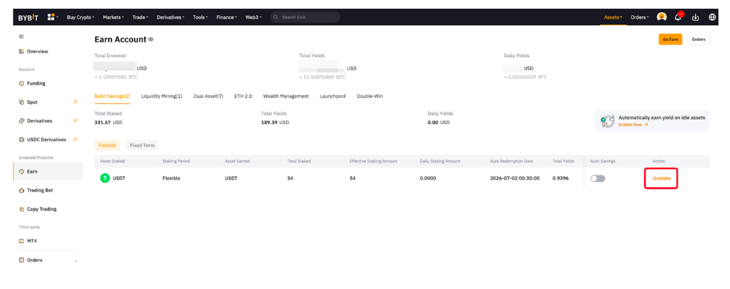This screenshot has width=730, height=289.
Task: Collapse the sidebar with hamburger icon
Action: pos(21,36)
